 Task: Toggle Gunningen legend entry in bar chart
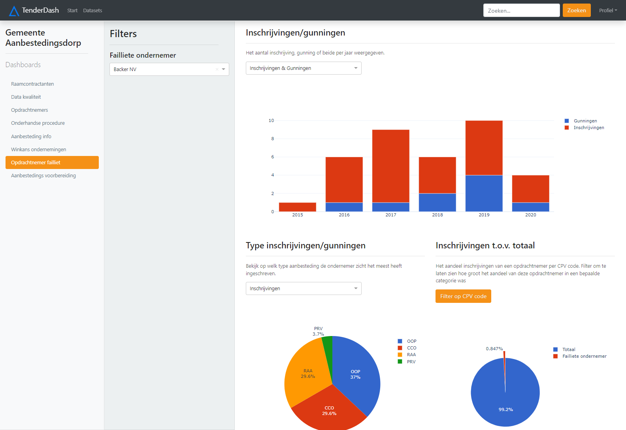[585, 121]
